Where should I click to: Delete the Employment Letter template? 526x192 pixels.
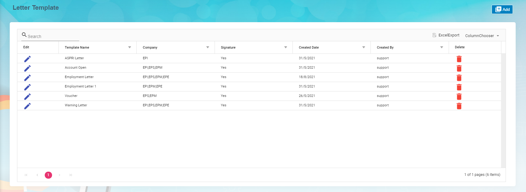pos(459,77)
